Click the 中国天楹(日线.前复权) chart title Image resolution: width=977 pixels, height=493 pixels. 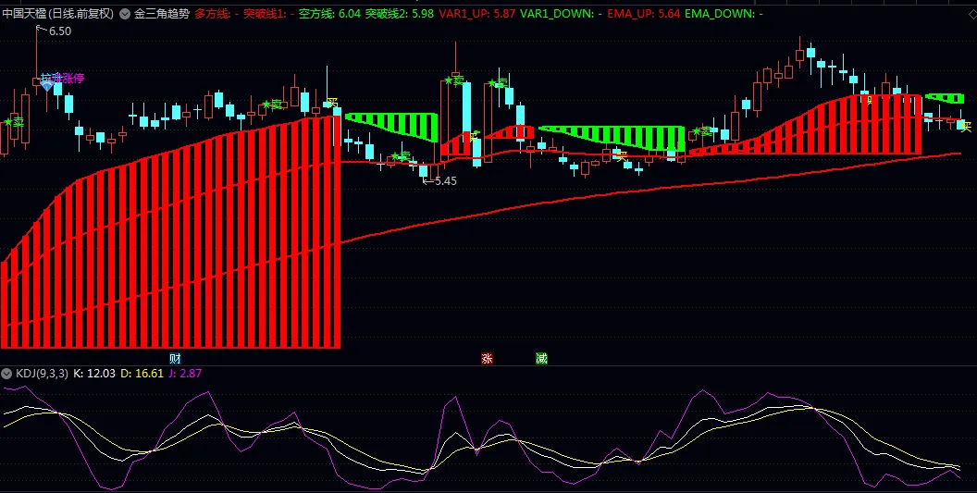tap(58, 13)
